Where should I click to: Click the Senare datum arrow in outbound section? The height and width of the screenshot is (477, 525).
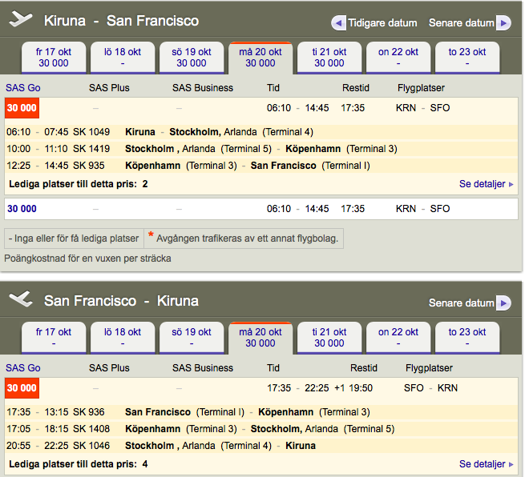click(x=503, y=22)
